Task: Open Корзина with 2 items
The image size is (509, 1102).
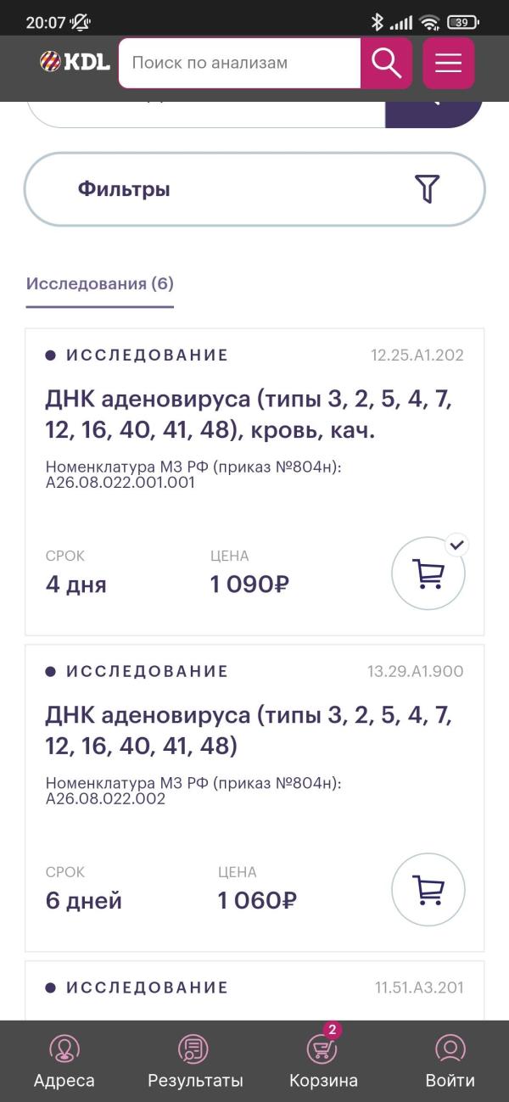Action: 323,1060
